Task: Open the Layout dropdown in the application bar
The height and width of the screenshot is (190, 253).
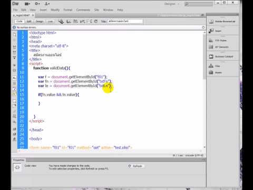Action: [27, 4]
